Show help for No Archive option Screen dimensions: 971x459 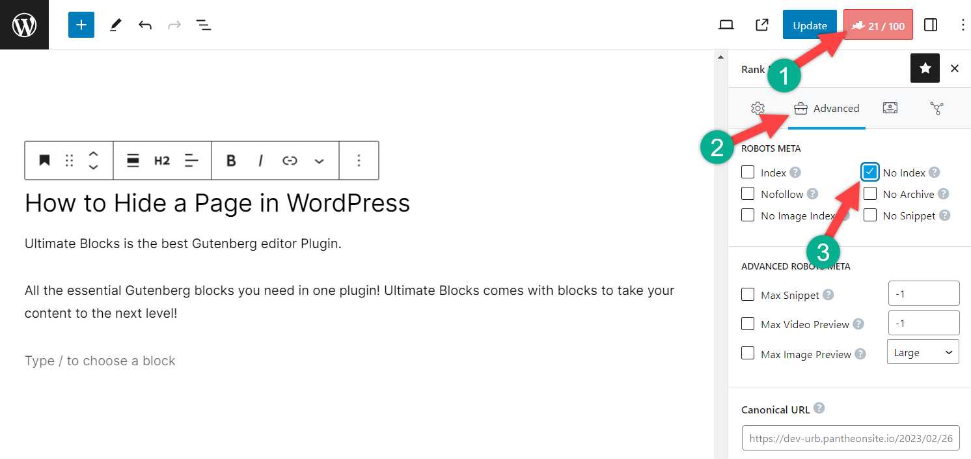943,194
